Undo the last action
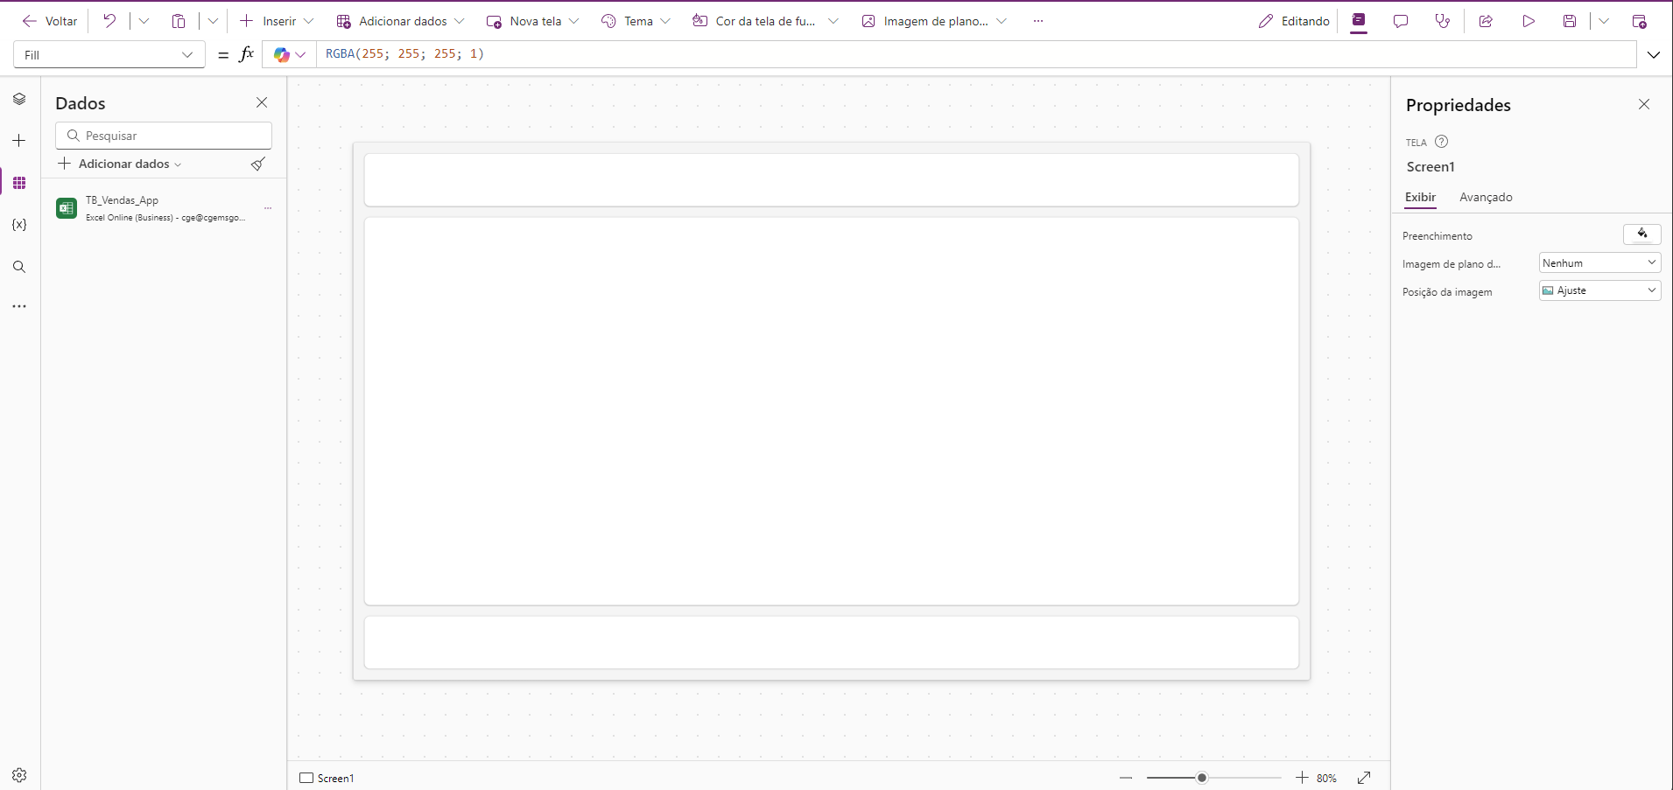 [109, 21]
